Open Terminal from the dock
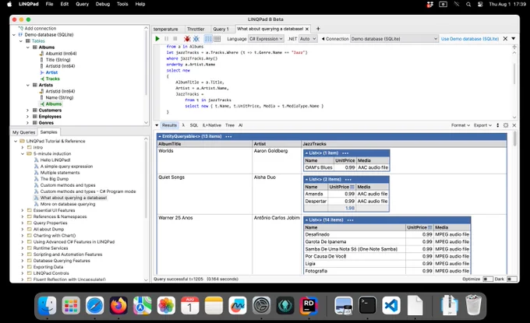Screen dimensions: 530x323 (x=367, y=305)
